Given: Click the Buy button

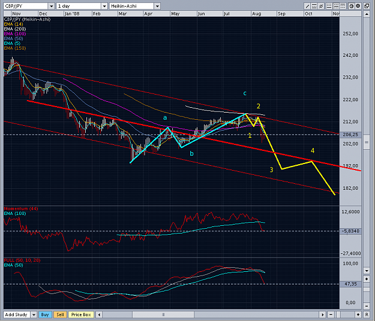Looking at the screenshot, I should coord(45,314).
